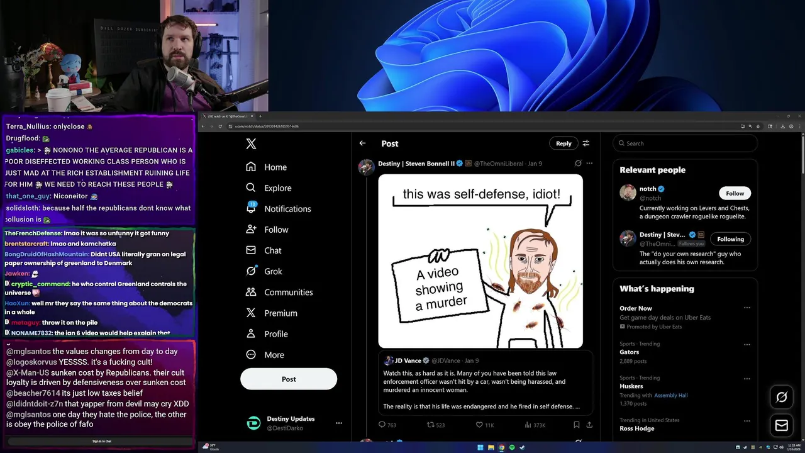Open notch's avatar in Relevant people
805x453 pixels.
point(628,193)
